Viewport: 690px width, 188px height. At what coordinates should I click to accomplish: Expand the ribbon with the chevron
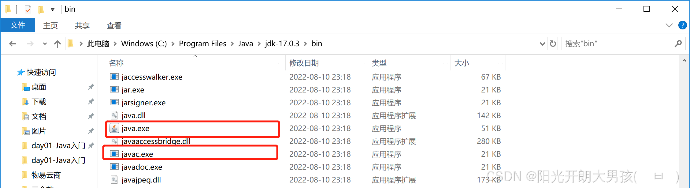[669, 25]
